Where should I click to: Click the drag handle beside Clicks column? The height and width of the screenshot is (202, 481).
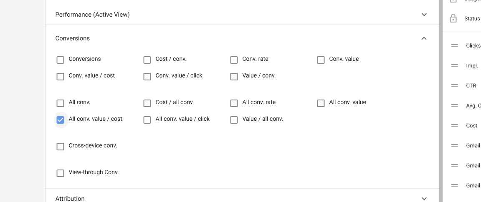point(455,45)
